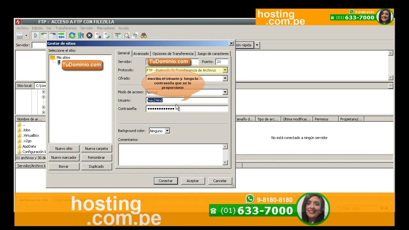Screen dimensions: 409x230
Task: Click the Aceptar button
Action: [193, 181]
